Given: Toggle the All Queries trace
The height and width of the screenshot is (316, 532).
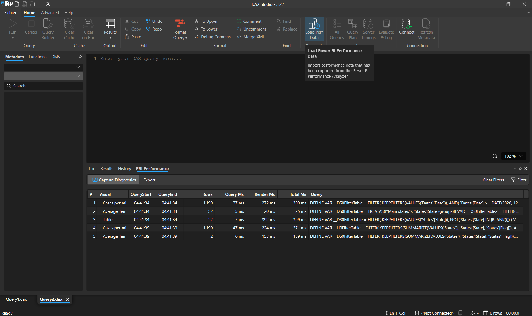Looking at the screenshot, I should (337, 29).
